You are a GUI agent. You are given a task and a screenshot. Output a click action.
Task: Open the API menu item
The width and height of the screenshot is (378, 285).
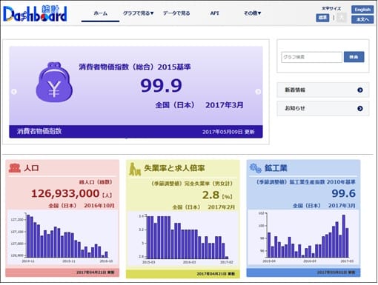pos(214,13)
